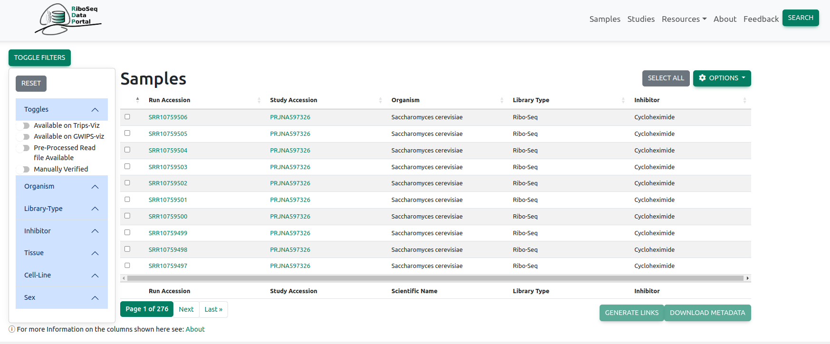
Task: Sort by Library Type column sort icon
Action: 623,100
